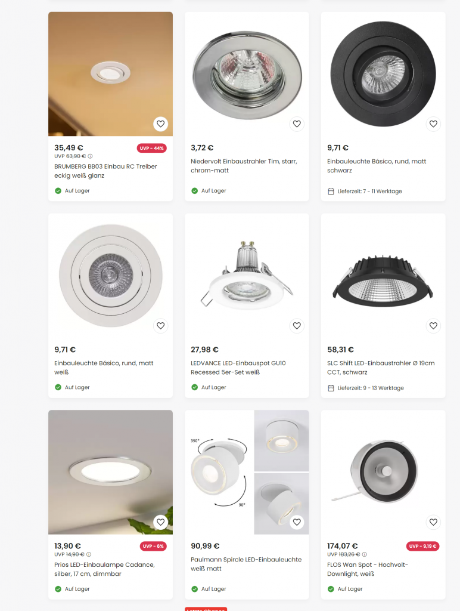The image size is (460, 611).
Task: Click UVP info icon on FLOS Wan Spot
Action: point(365,554)
